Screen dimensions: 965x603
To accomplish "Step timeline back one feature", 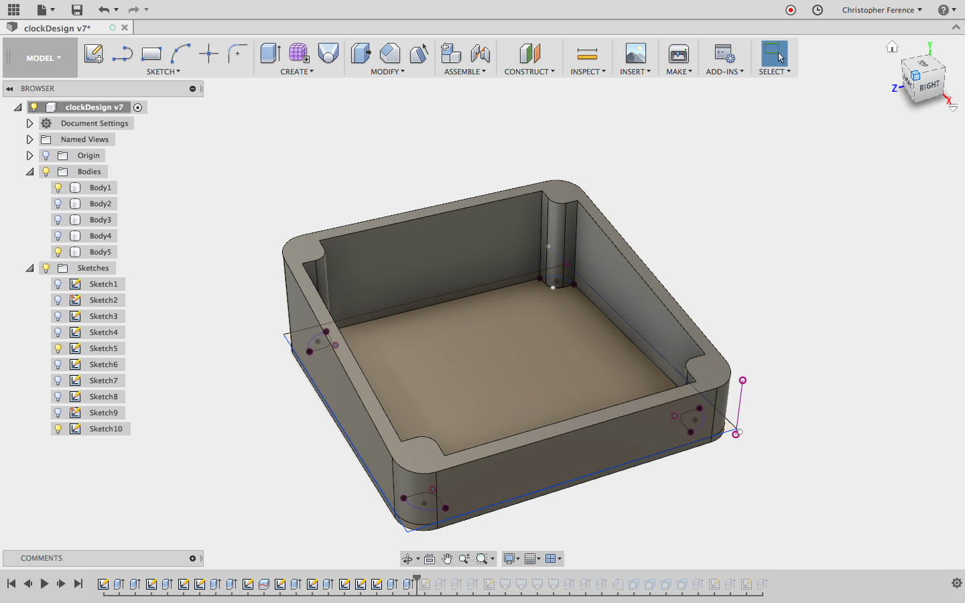I will click(x=27, y=584).
